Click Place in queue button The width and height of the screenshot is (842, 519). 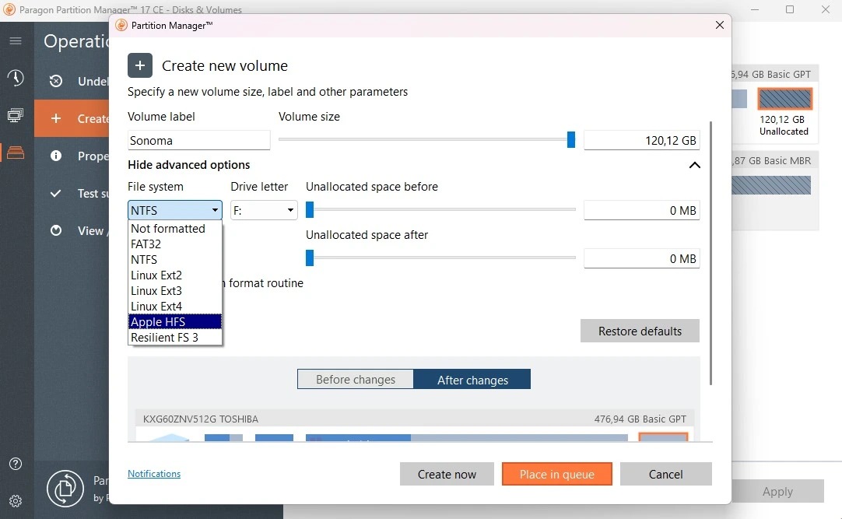(557, 475)
